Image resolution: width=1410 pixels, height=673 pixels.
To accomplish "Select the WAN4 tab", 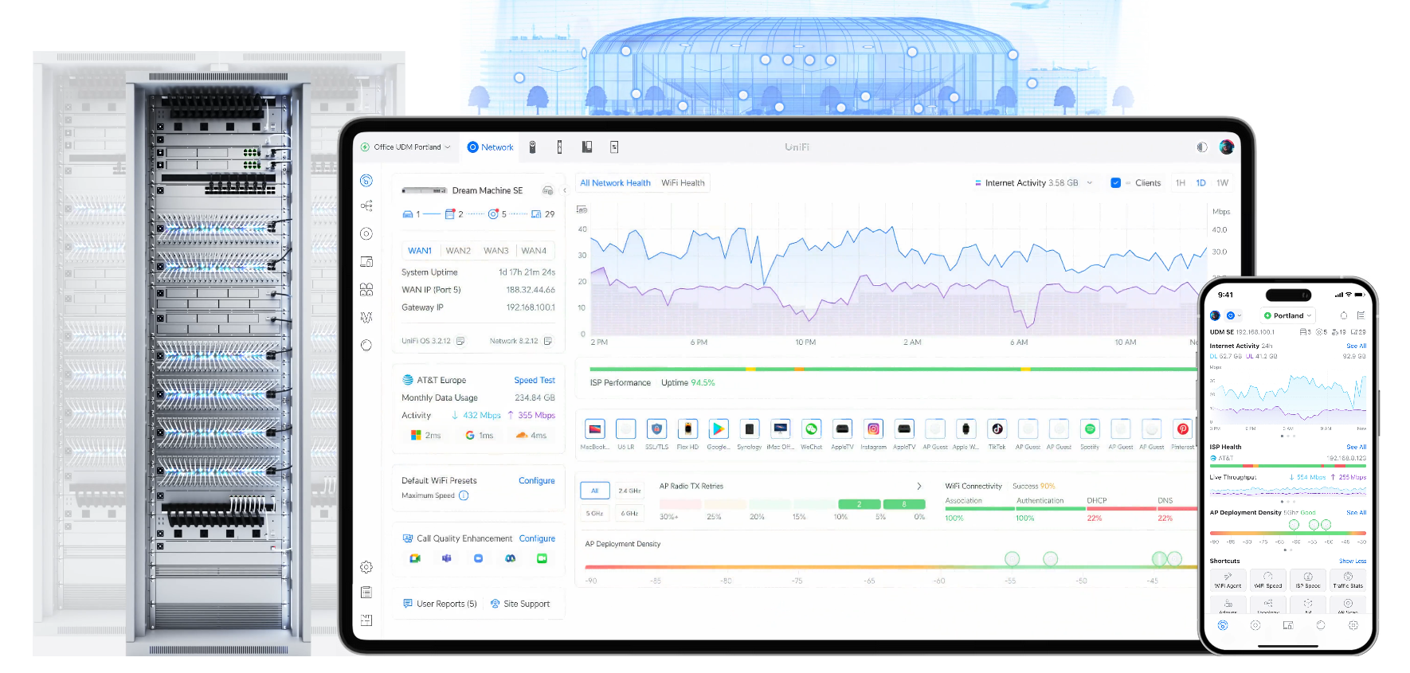I will click(x=534, y=251).
